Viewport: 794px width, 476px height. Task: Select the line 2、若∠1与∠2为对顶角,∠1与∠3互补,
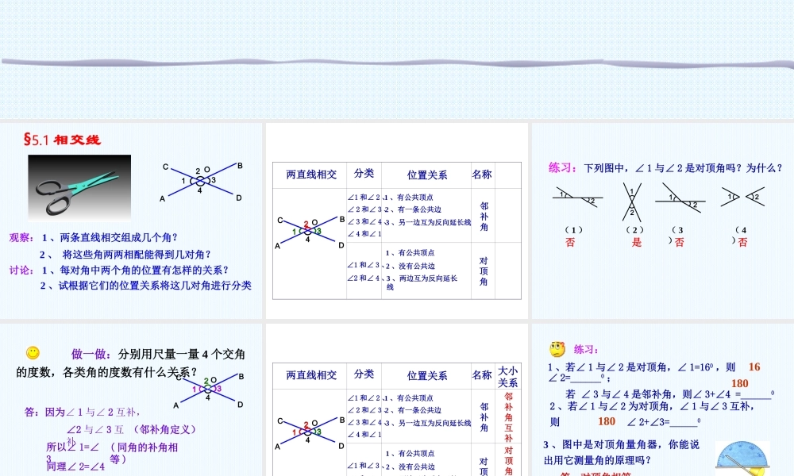(652, 406)
